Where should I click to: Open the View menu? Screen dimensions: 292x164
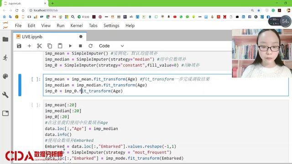pos(46,26)
